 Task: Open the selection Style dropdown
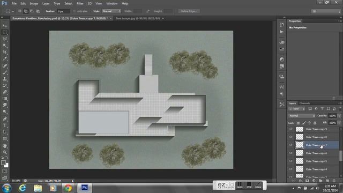pyautogui.click(x=111, y=11)
